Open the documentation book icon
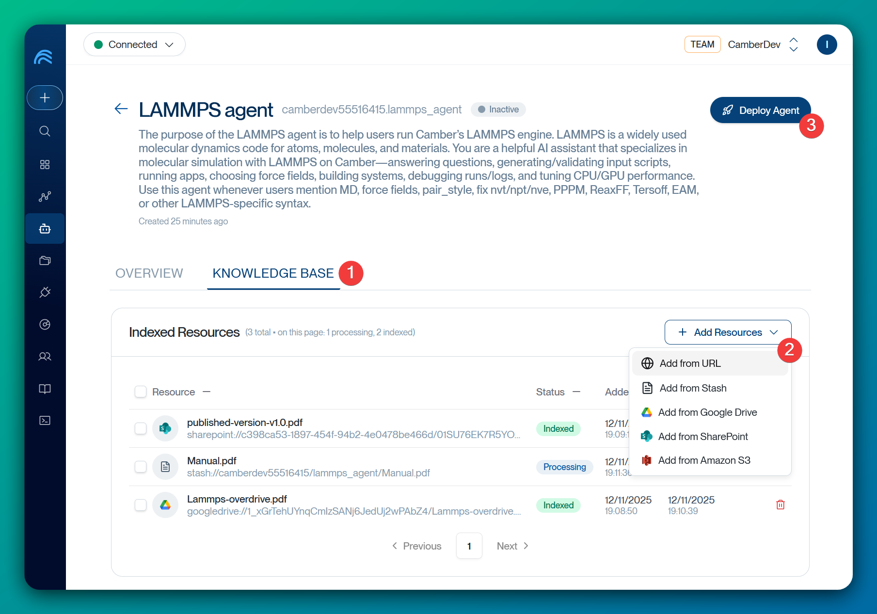The width and height of the screenshot is (877, 614). (x=45, y=389)
